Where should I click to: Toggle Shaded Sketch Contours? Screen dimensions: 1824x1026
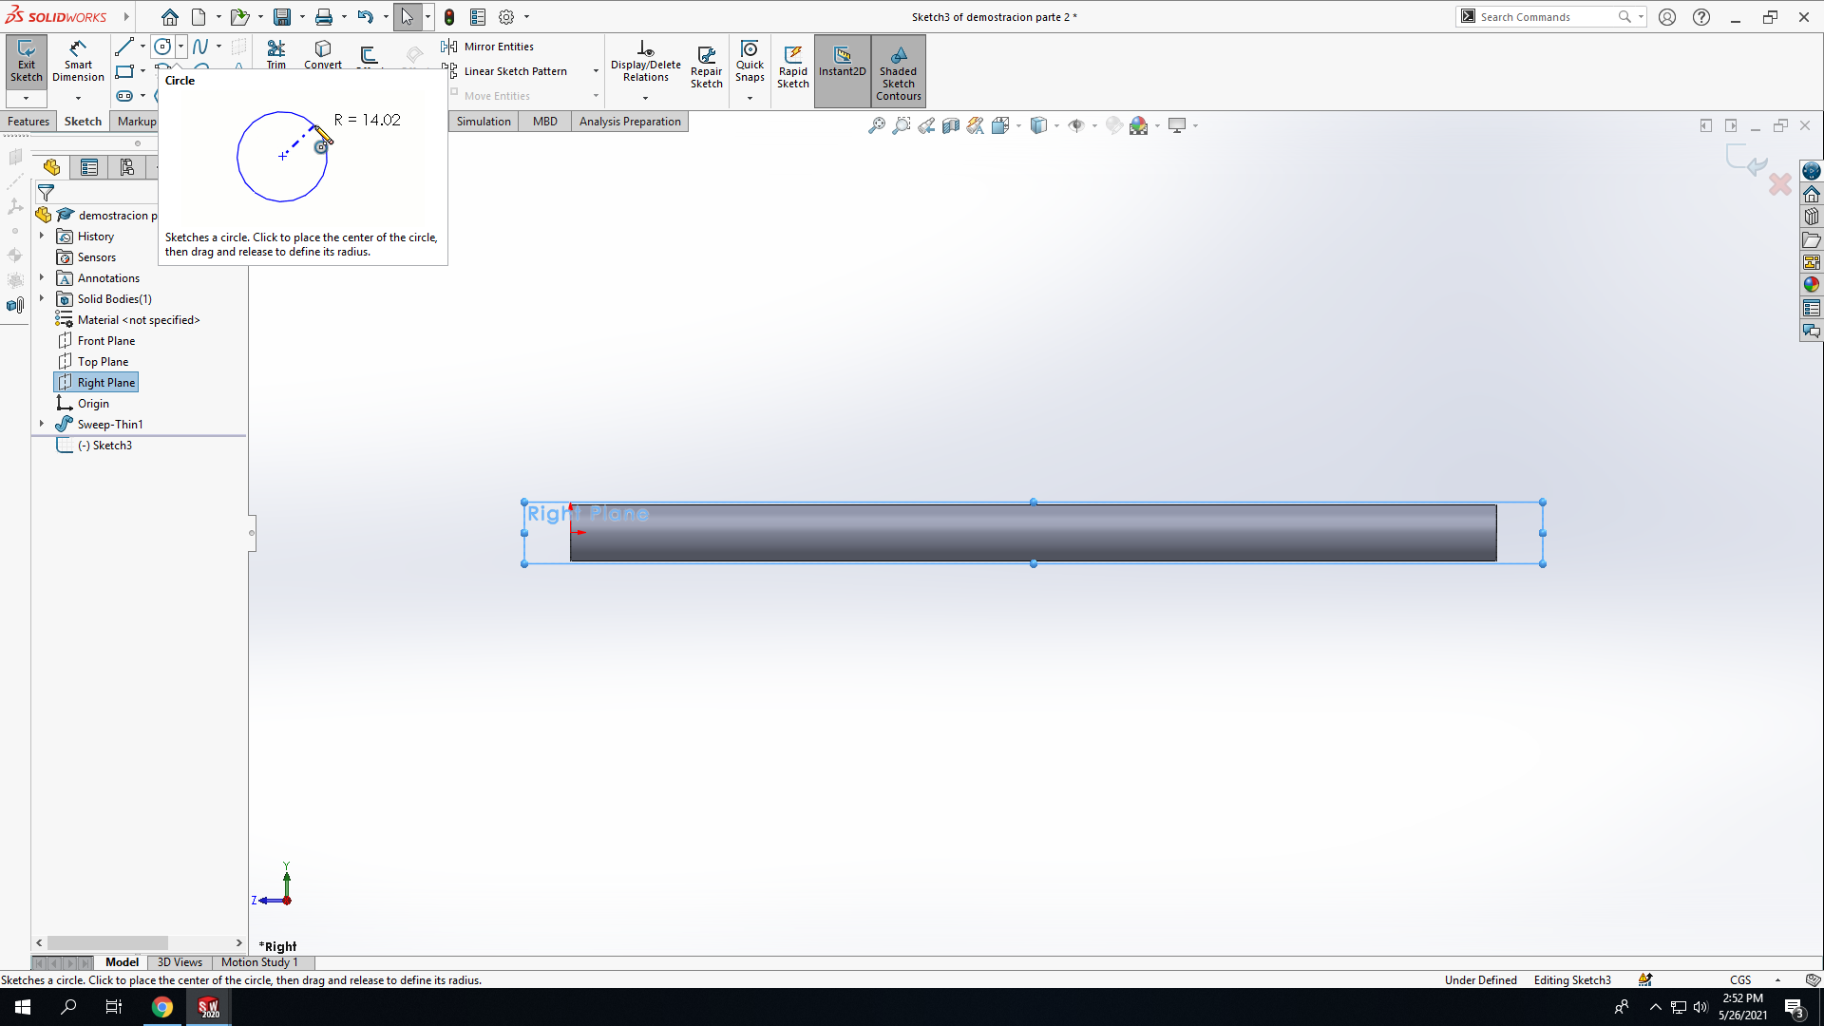pos(899,71)
